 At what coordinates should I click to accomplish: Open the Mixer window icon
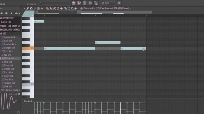tap(90, 3)
